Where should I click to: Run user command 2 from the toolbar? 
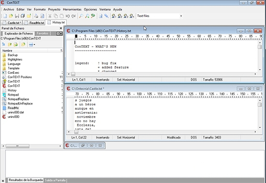point(120,16)
